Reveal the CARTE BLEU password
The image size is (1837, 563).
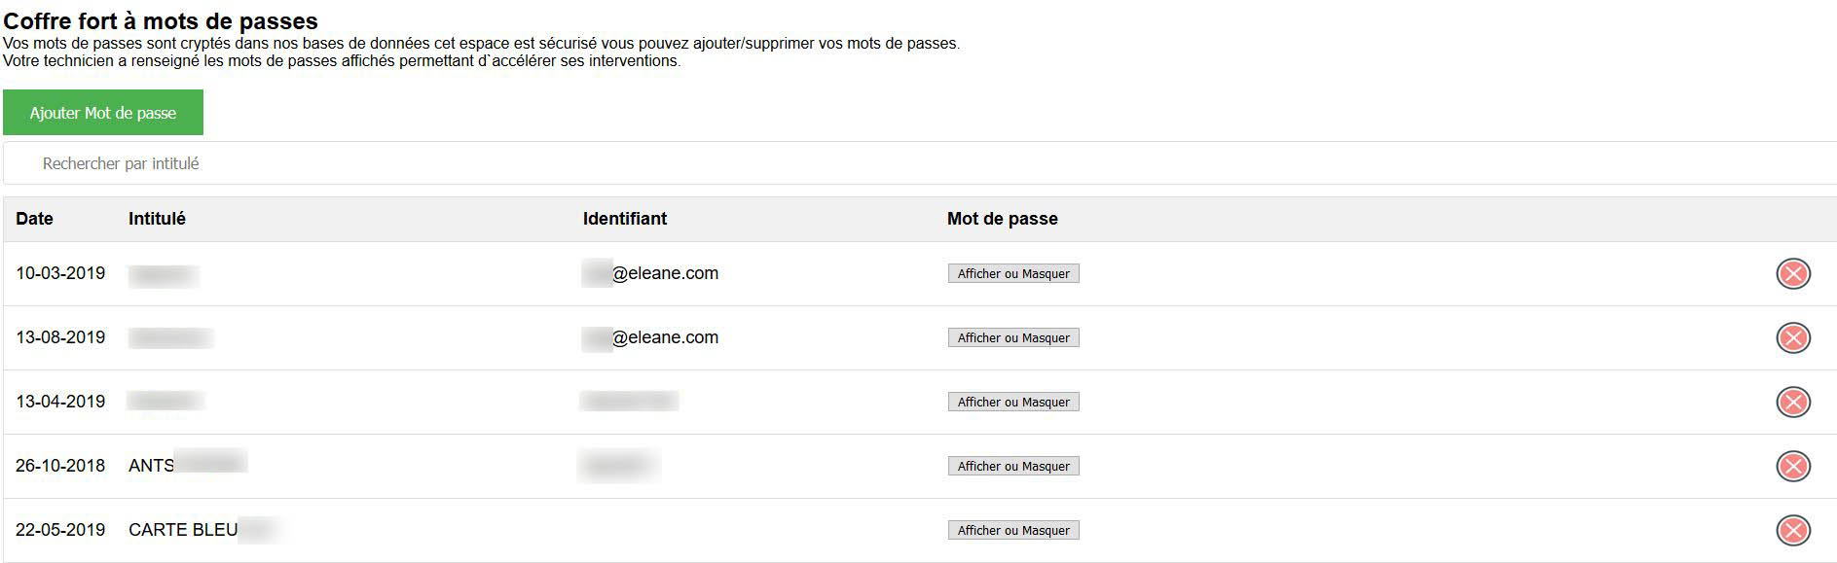(x=1013, y=531)
